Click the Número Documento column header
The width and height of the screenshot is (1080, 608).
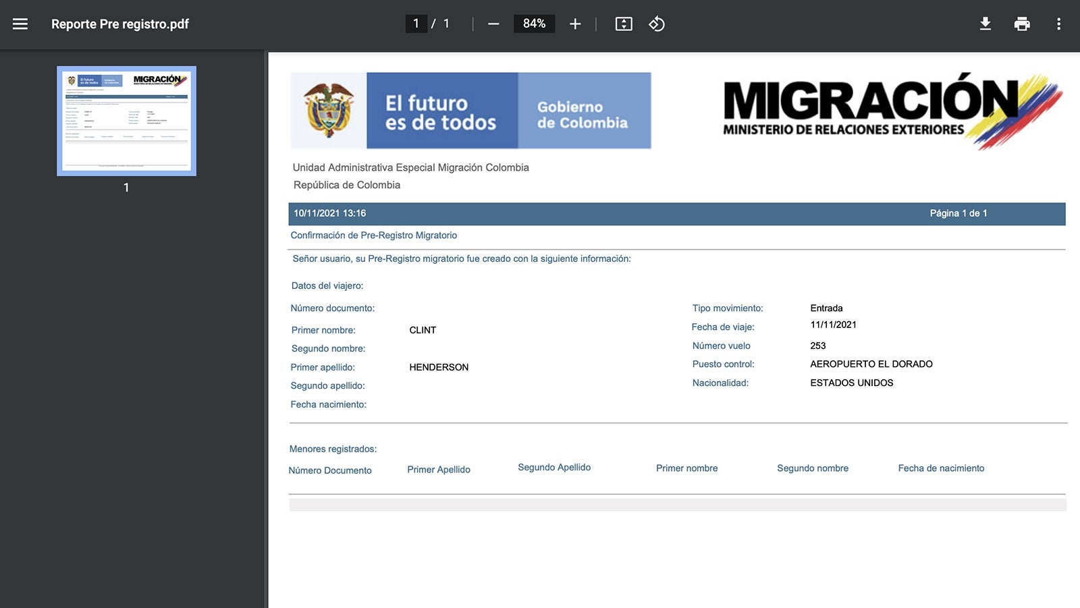pos(330,470)
